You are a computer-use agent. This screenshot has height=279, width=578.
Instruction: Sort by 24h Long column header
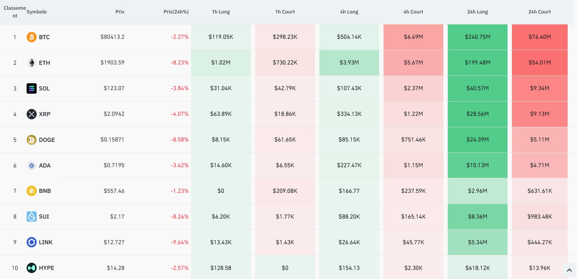[477, 12]
